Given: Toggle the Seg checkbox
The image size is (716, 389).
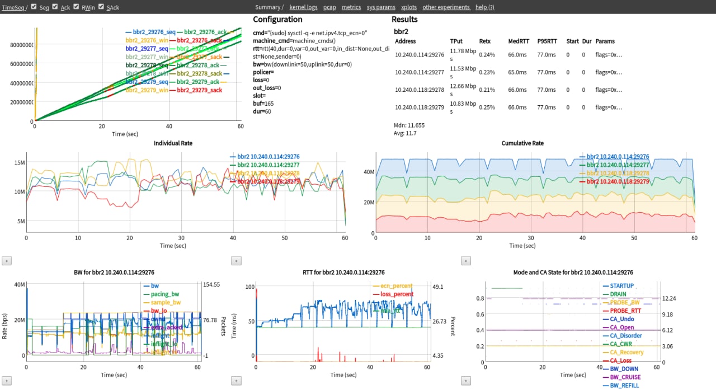Looking at the screenshot, I should 34,7.
